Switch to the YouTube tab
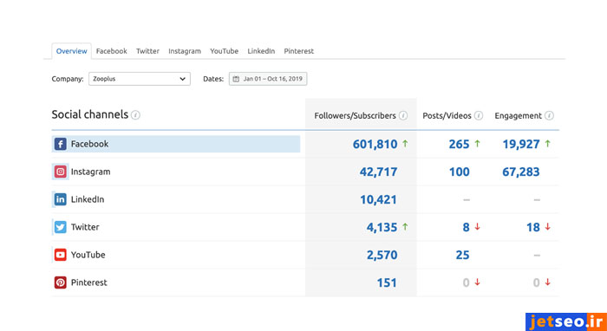The height and width of the screenshot is (331, 607). 224,51
